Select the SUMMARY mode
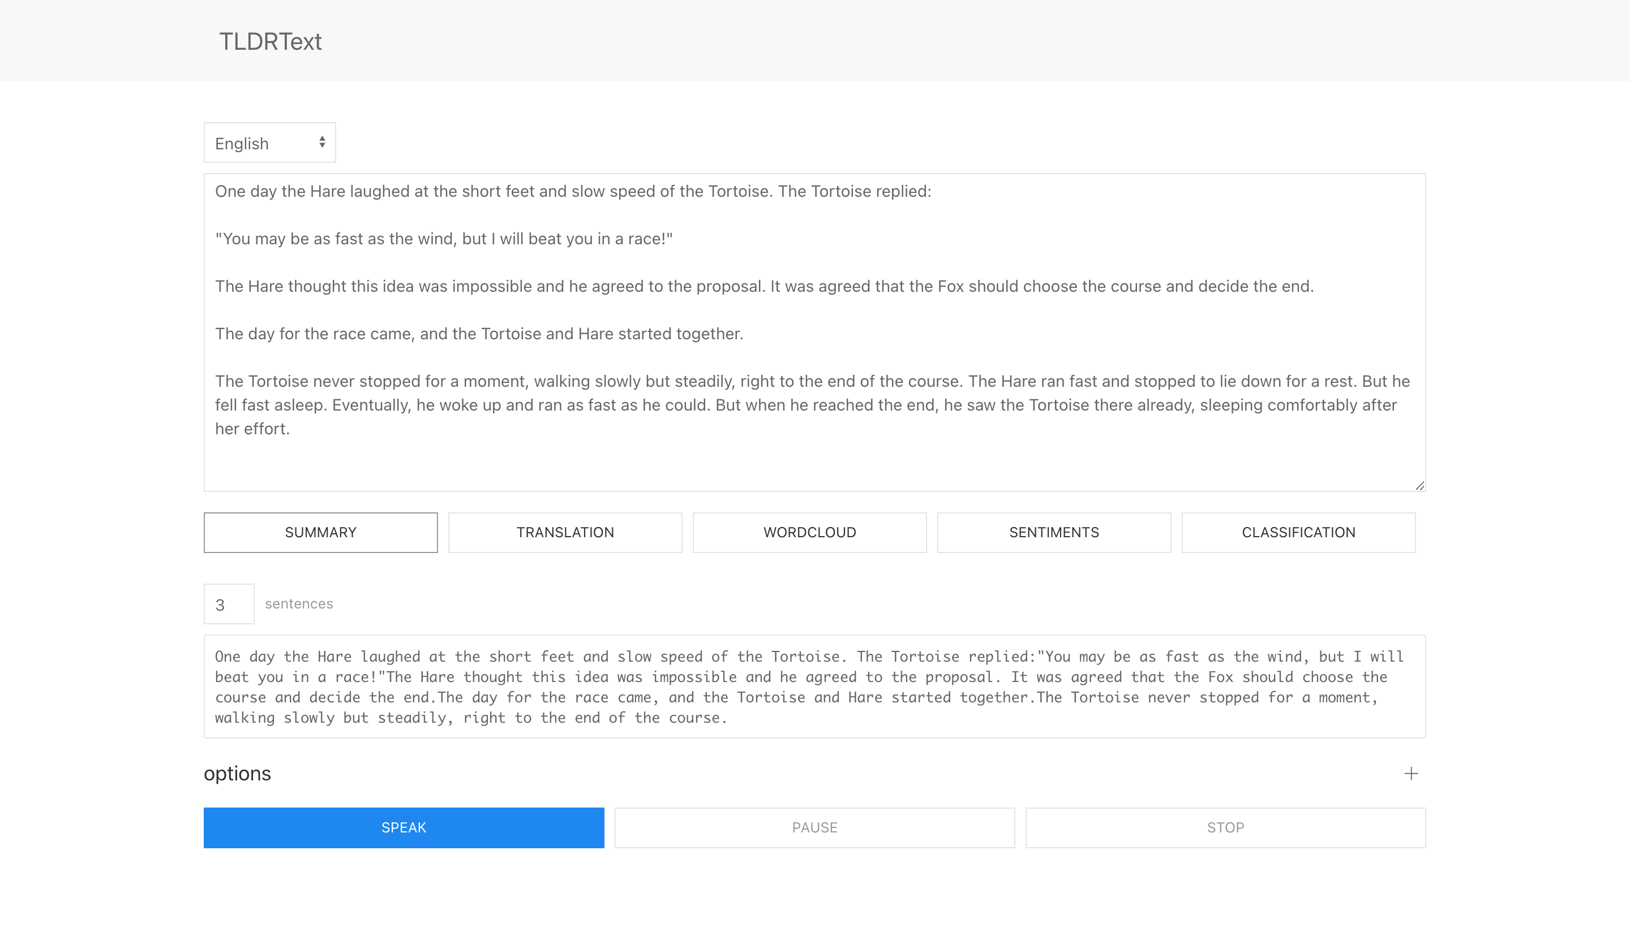This screenshot has height=928, width=1630. tap(320, 532)
